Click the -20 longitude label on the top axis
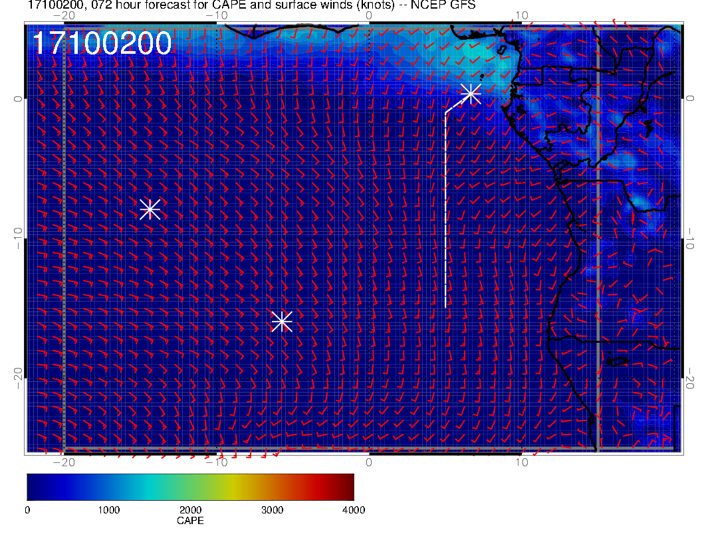This screenshot has height=542, width=702. coord(64,15)
